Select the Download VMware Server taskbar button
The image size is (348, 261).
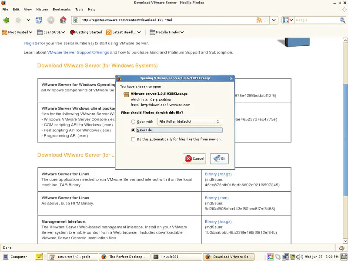(x=228, y=257)
